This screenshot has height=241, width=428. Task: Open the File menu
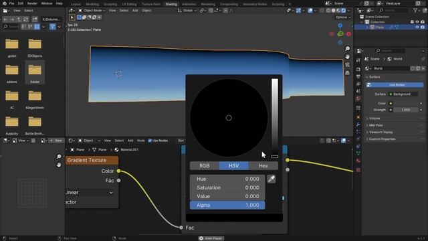[11, 3]
